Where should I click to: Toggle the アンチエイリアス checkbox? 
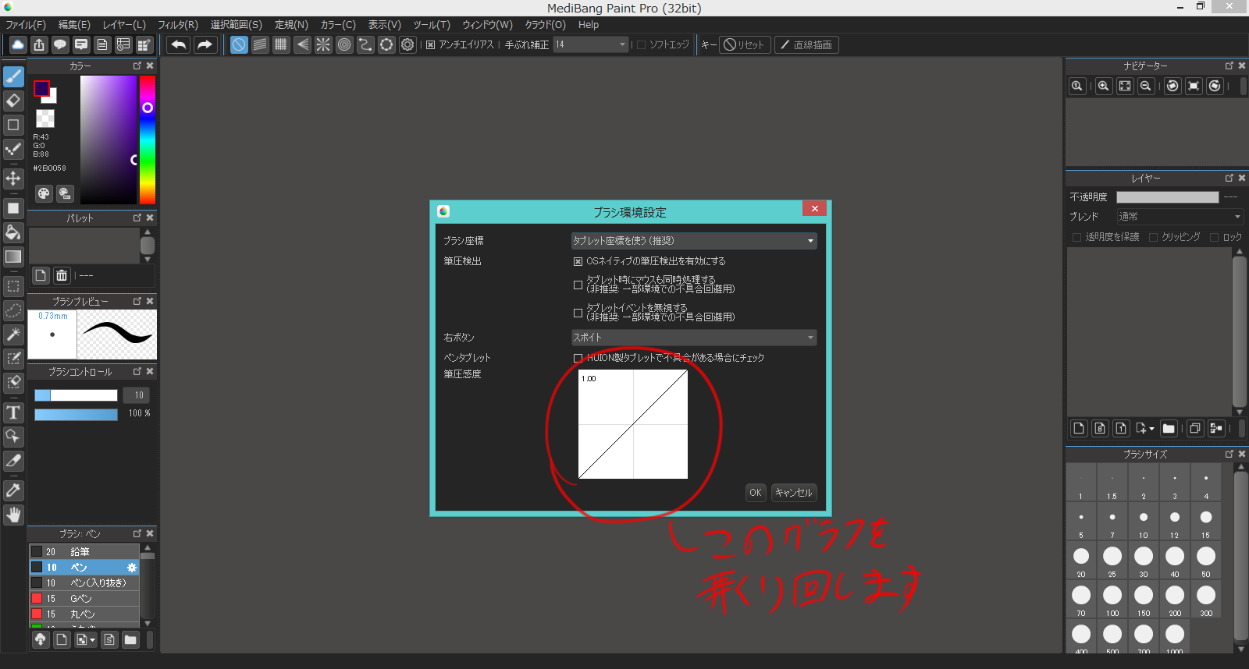pos(430,45)
